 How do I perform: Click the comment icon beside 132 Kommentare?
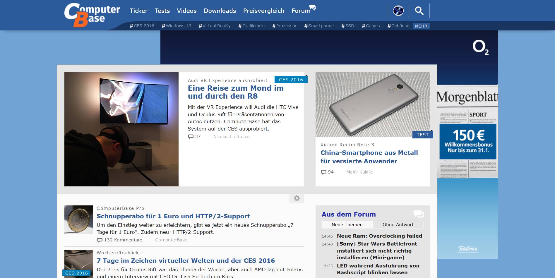100,240
